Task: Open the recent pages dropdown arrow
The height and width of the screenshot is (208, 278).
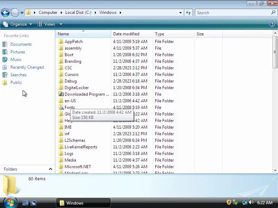Action: (x=22, y=13)
